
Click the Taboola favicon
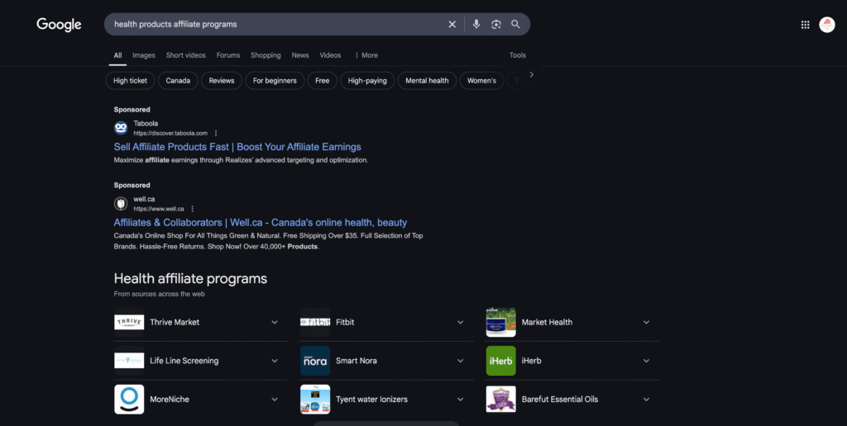coord(121,128)
